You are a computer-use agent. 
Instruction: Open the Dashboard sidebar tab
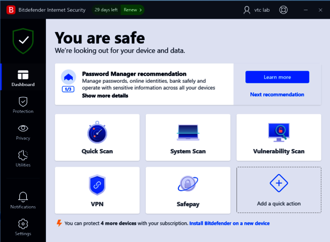(x=23, y=78)
